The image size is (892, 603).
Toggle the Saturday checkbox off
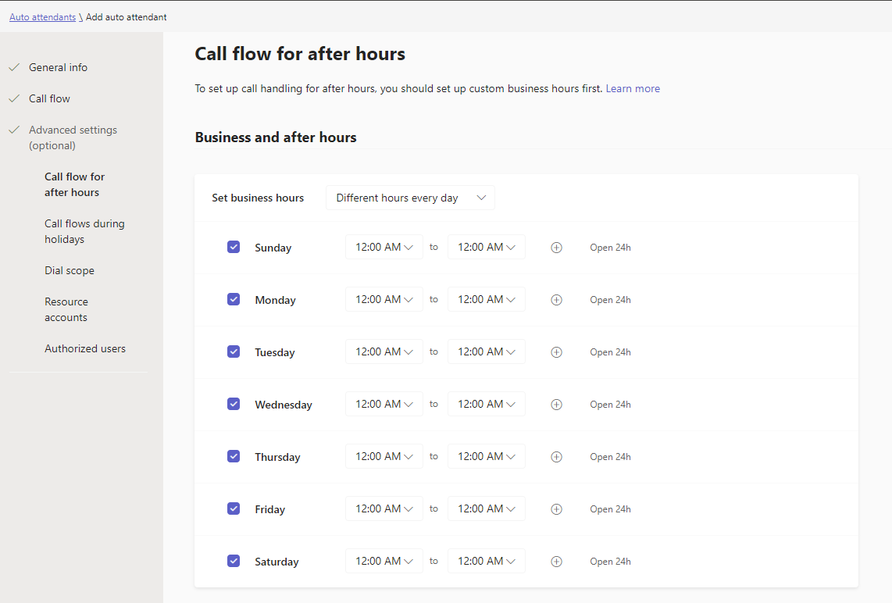(234, 561)
